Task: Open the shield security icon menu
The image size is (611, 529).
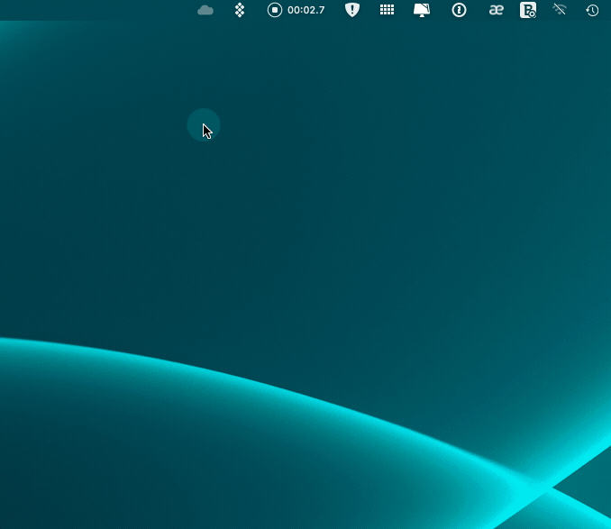Action: (x=352, y=10)
